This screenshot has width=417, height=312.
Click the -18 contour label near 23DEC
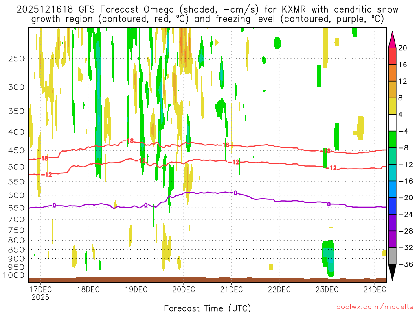[325, 151]
